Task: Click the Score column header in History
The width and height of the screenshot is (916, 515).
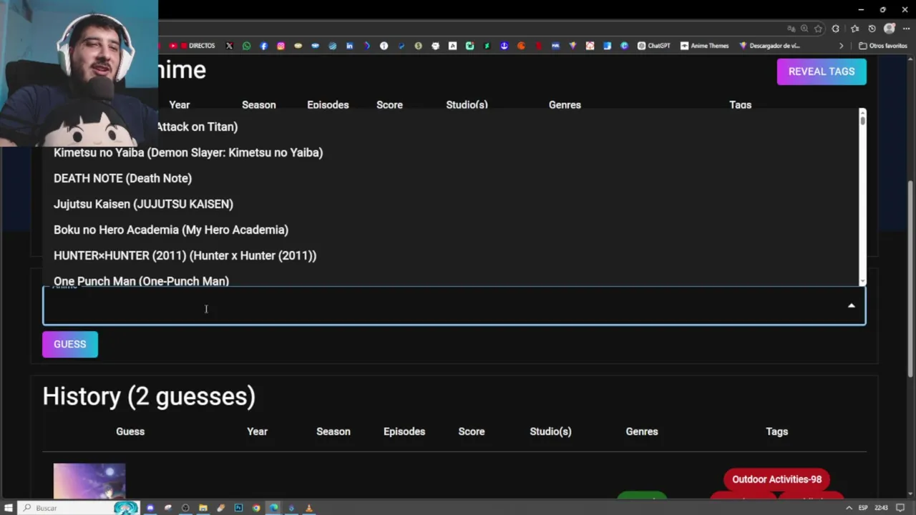Action: pos(472,431)
